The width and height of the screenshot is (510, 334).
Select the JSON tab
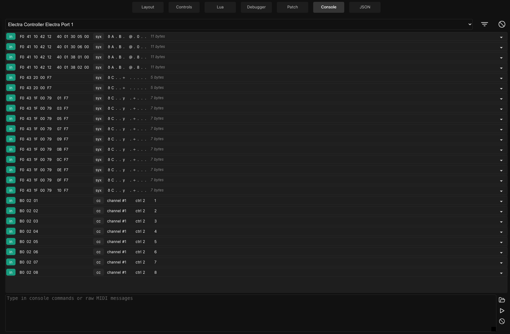point(365,7)
